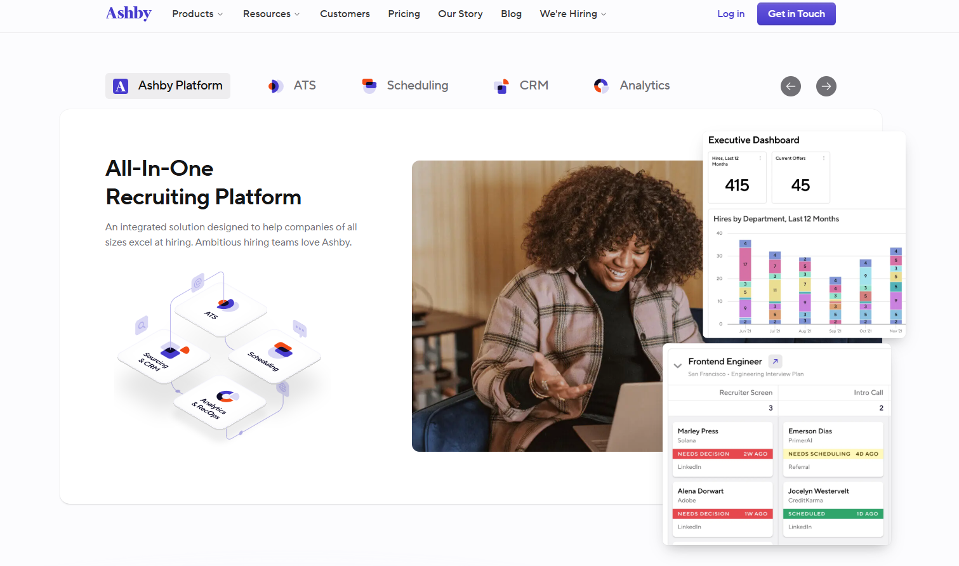Screen dimensions: 959x566
Task: Click the All-In-One Recruiting Platform heading
Action: coord(203,183)
